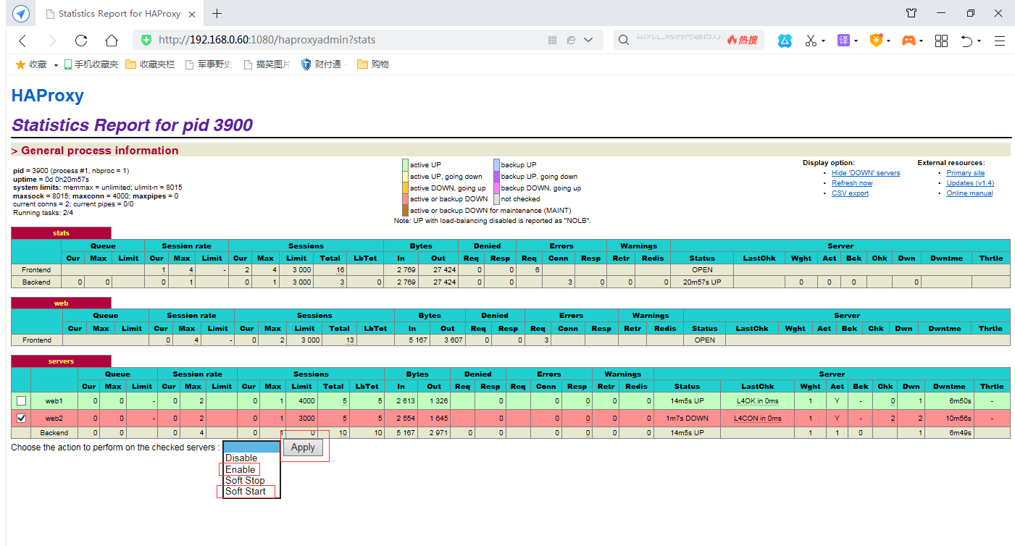Open the 购物 bookmark folder

pos(373,64)
